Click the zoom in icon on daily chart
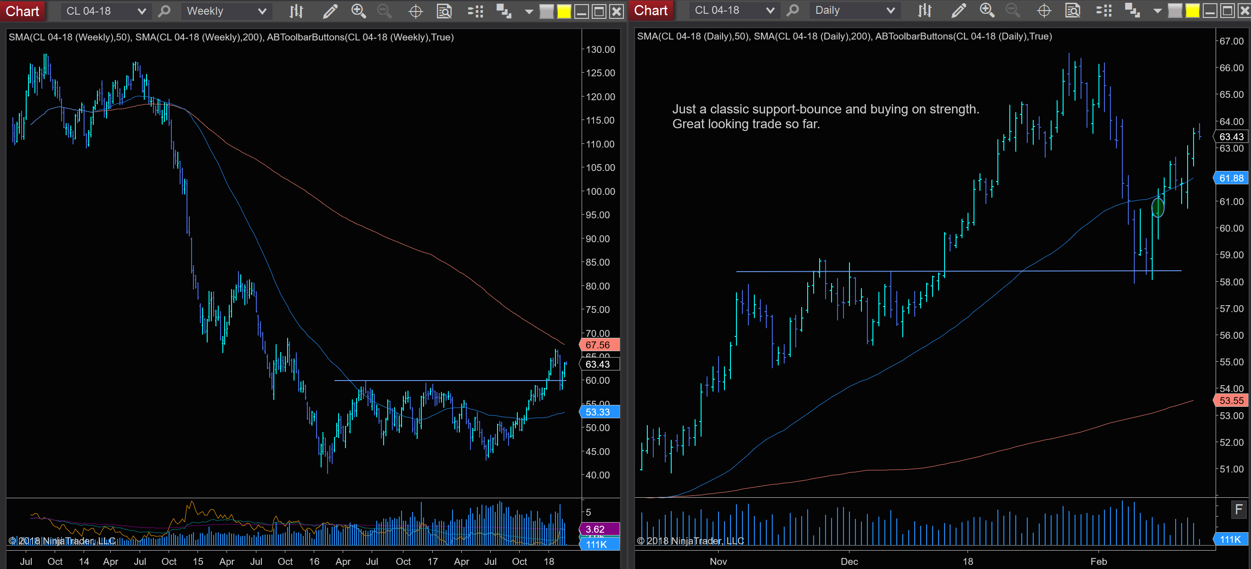Image resolution: width=1251 pixels, height=569 pixels. pos(987,10)
